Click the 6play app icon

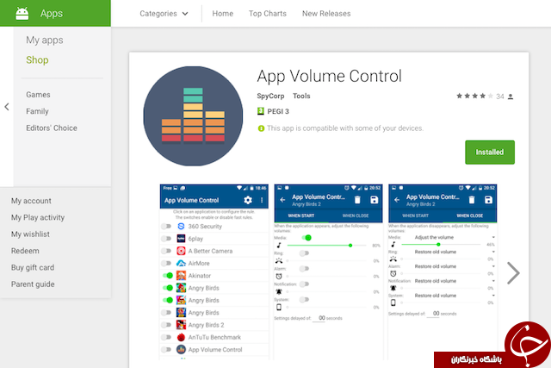(181, 239)
